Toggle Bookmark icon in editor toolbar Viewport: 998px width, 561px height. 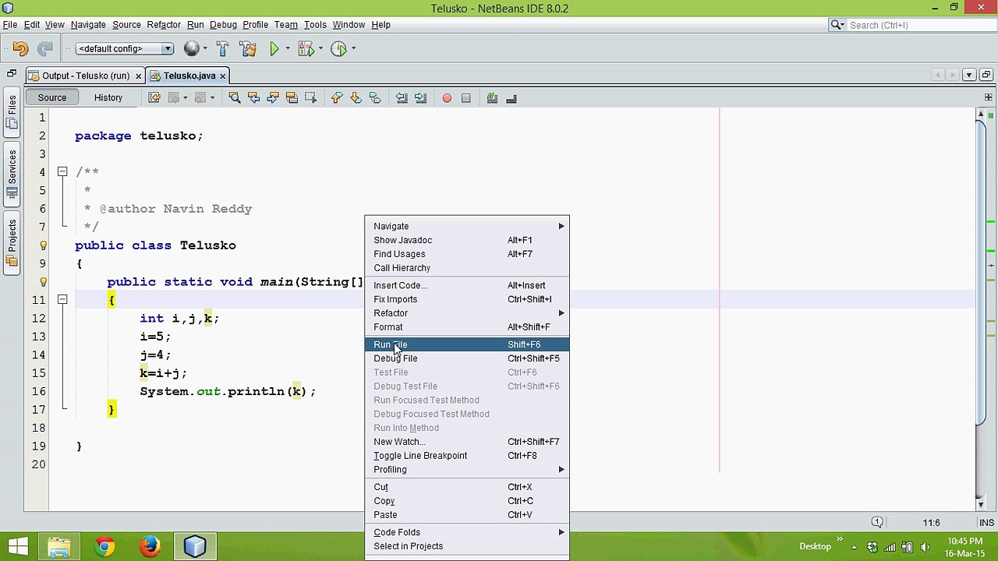pyautogui.click(x=374, y=97)
